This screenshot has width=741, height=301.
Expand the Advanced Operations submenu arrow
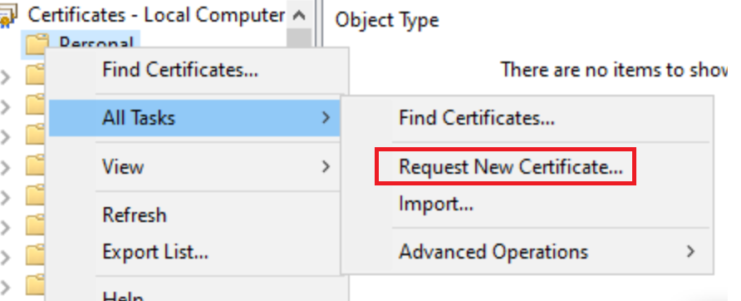point(691,251)
